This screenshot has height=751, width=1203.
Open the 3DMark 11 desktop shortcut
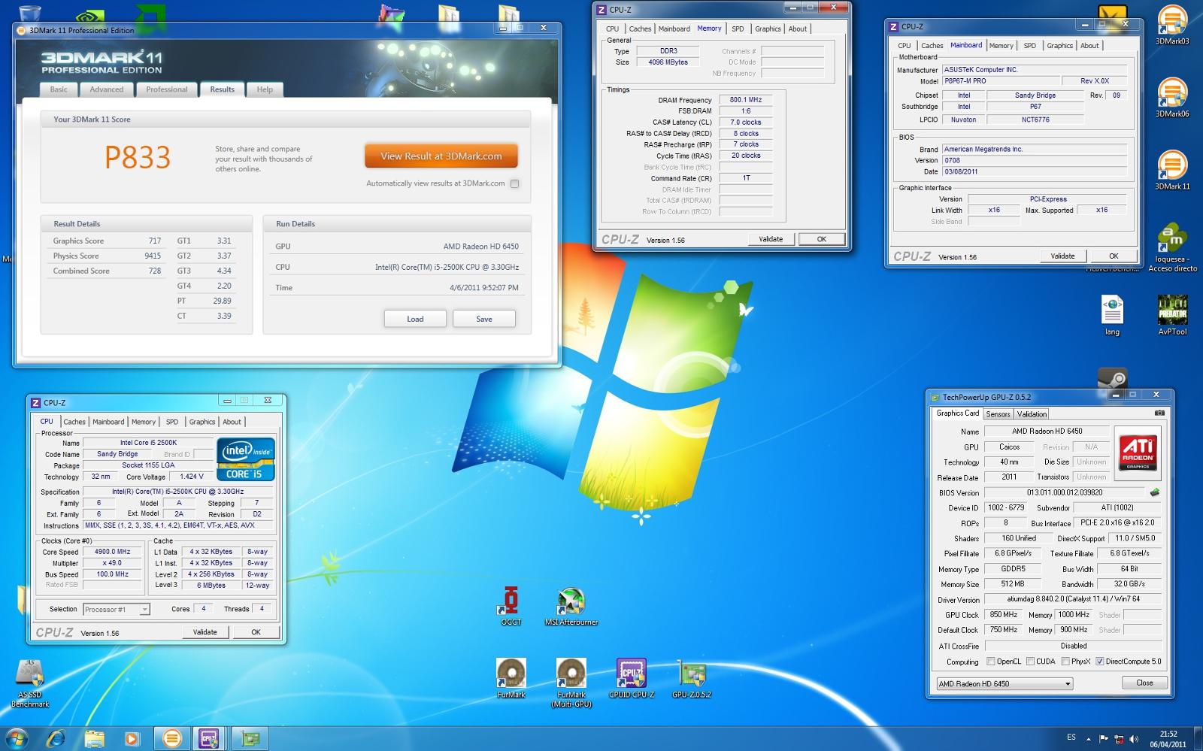point(1172,170)
